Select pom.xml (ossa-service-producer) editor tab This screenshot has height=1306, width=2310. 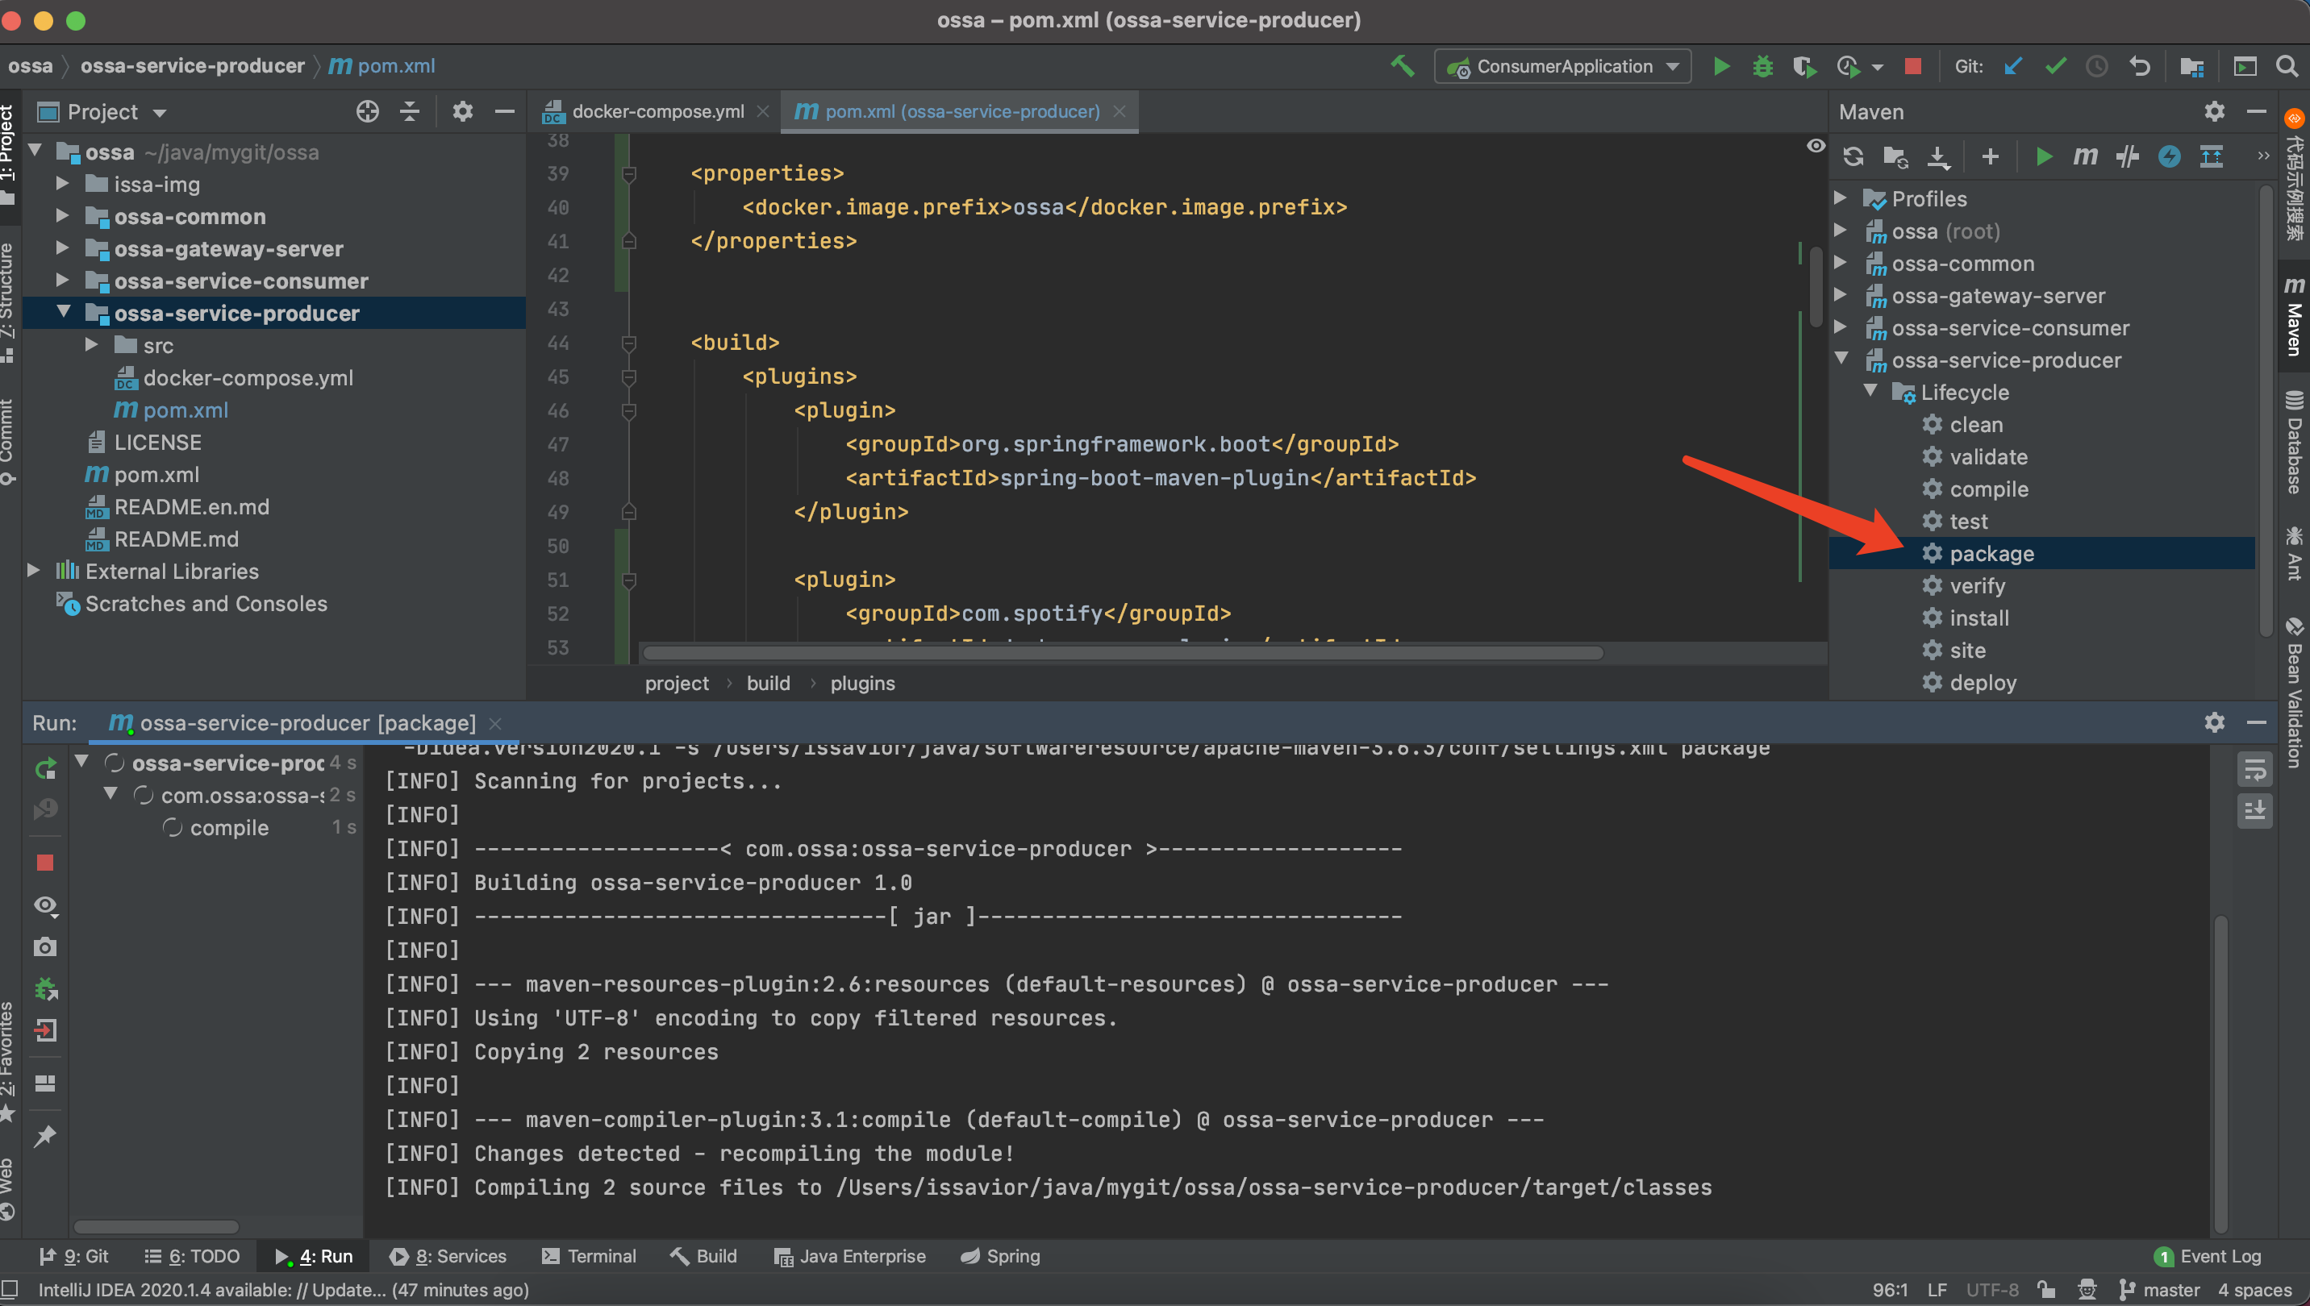click(961, 111)
